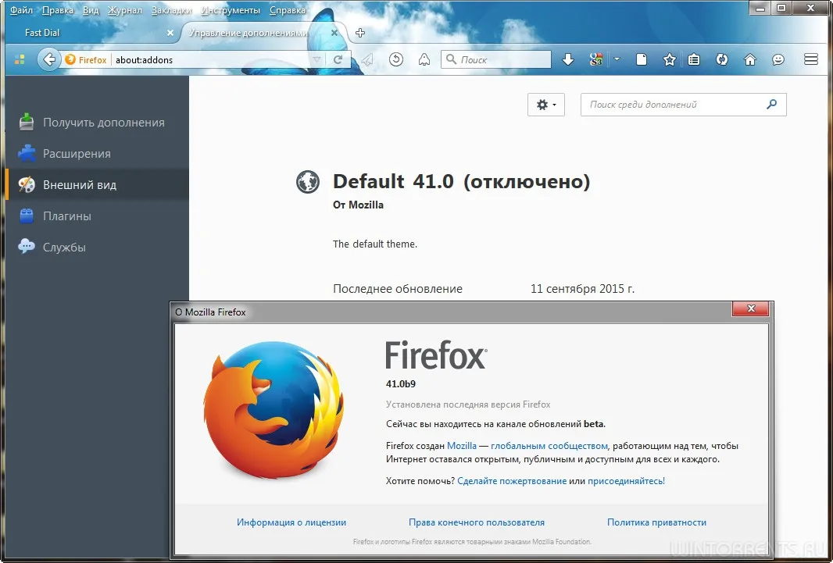The width and height of the screenshot is (833, 563).
Task: Show the bookmarks list icon
Action: [x=694, y=59]
